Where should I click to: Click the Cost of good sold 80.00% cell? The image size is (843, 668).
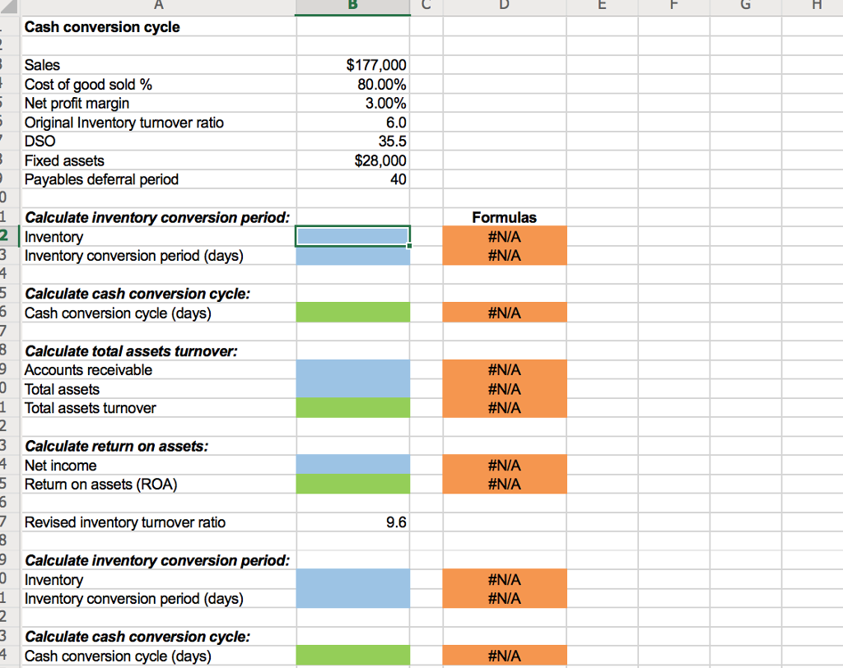point(352,85)
